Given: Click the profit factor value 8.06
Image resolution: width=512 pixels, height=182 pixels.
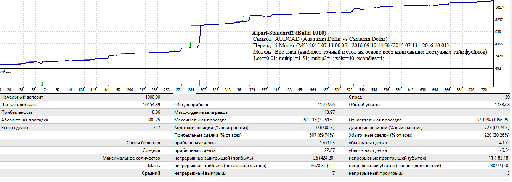Looking at the screenshot, I should pos(156,112).
